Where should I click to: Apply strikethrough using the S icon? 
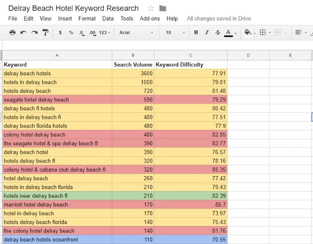pyautogui.click(x=218, y=32)
